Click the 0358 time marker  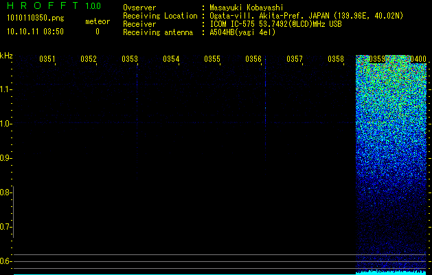(336, 59)
